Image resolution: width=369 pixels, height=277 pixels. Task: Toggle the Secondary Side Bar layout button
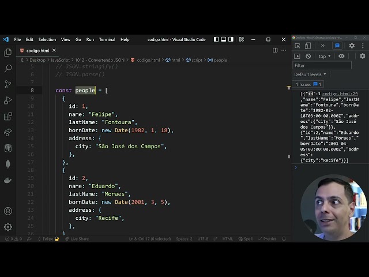[x=231, y=39]
